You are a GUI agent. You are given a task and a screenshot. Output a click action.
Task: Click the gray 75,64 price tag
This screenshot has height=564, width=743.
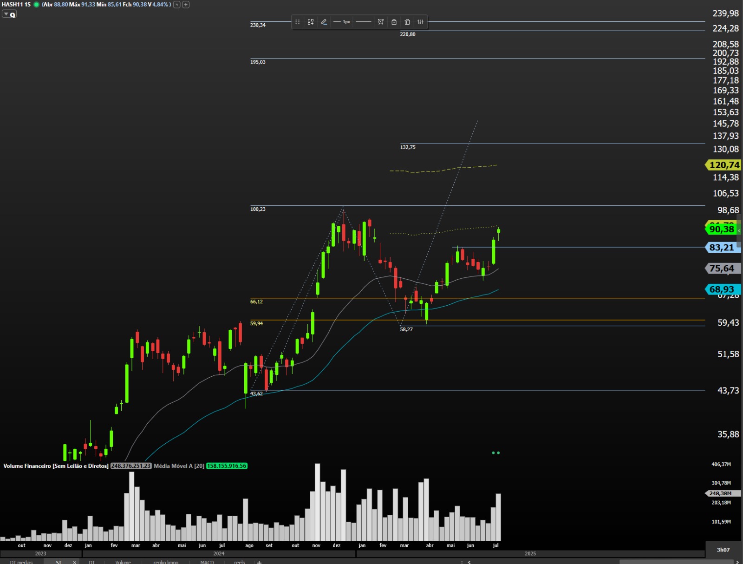(x=723, y=269)
